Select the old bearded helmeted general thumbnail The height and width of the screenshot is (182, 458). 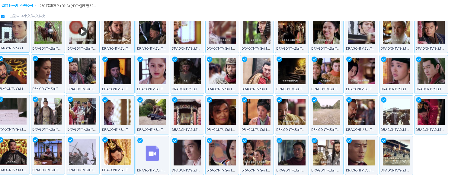click(x=187, y=71)
